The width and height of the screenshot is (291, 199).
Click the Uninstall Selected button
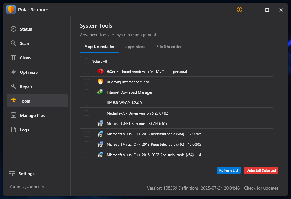tap(261, 170)
